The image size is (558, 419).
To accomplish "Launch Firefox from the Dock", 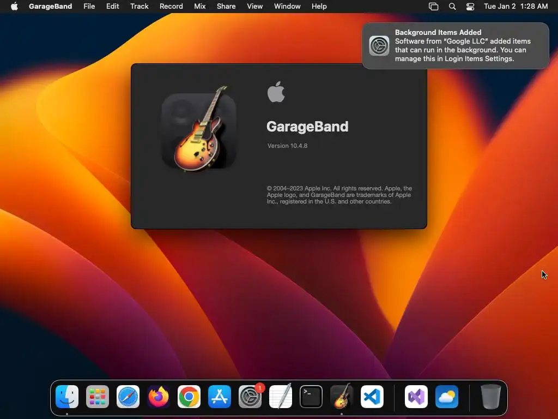I will [159, 397].
